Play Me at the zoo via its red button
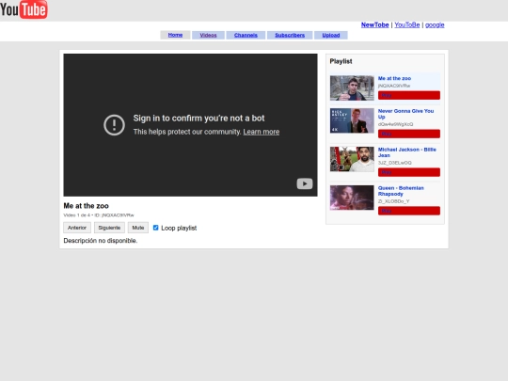508x381 pixels. click(409, 95)
